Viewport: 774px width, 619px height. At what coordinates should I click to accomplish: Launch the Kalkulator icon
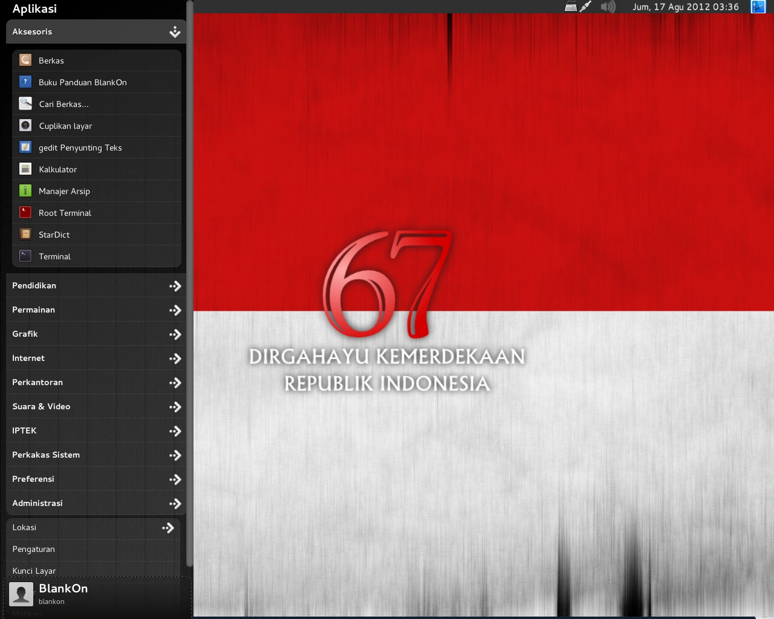coord(25,169)
